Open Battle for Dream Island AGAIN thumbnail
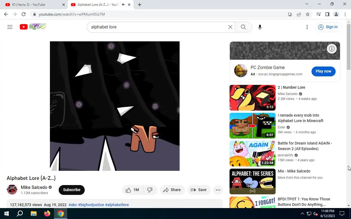This screenshot has width=351, height=219. pyautogui.click(x=253, y=154)
